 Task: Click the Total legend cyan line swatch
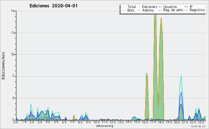point(124,7)
